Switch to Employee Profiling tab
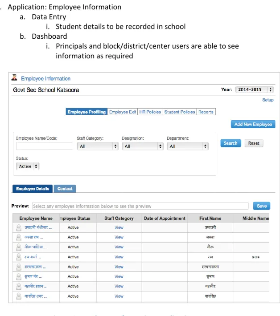 point(86,112)
